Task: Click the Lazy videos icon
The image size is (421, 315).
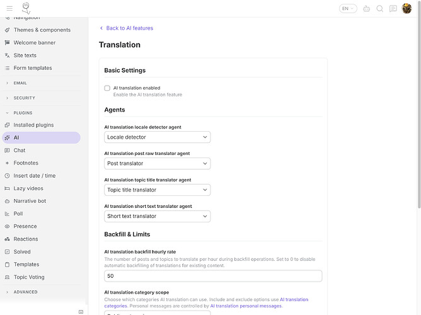Action: coord(8,188)
